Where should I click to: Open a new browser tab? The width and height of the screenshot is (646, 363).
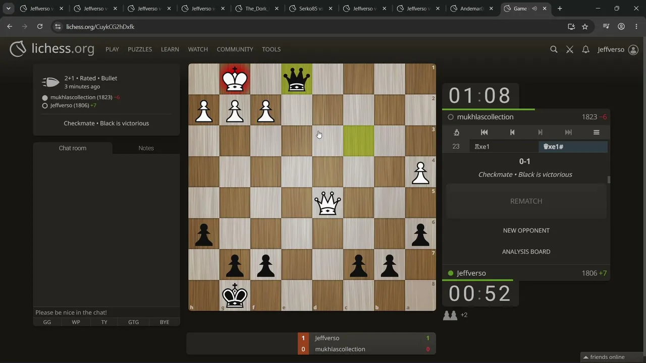[x=560, y=9]
